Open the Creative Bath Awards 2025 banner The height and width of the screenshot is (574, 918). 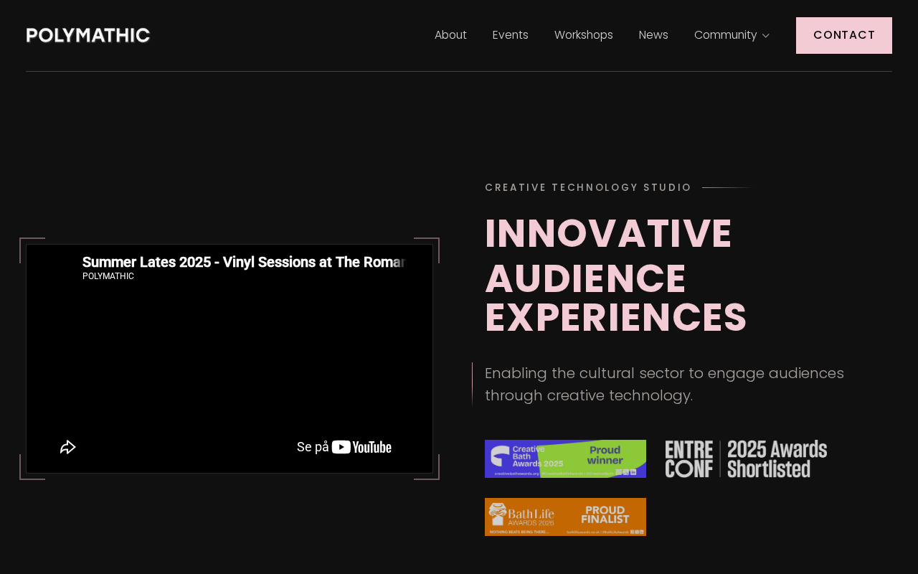pyautogui.click(x=565, y=458)
